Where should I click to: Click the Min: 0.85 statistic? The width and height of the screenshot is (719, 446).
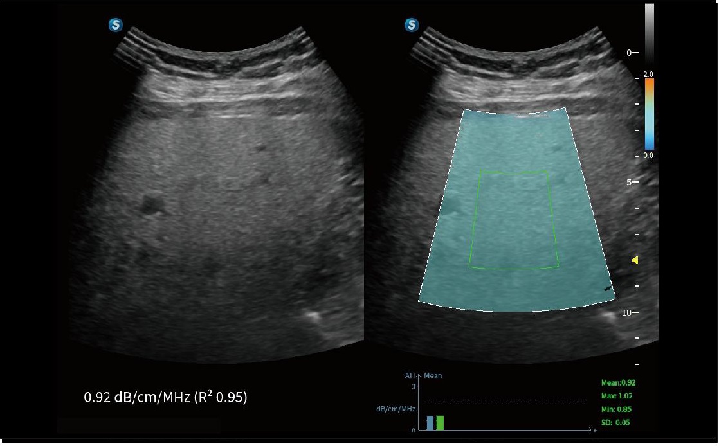click(617, 409)
